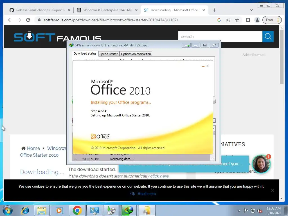Open the Chrome Error update menu

(272, 20)
